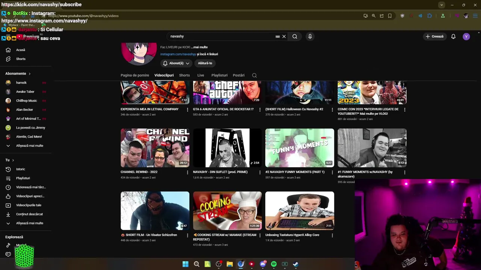Open options menu for '#2 NAVASHY FUNNY MOMENTS'
The width and height of the screenshot is (481, 270).
[332, 172]
